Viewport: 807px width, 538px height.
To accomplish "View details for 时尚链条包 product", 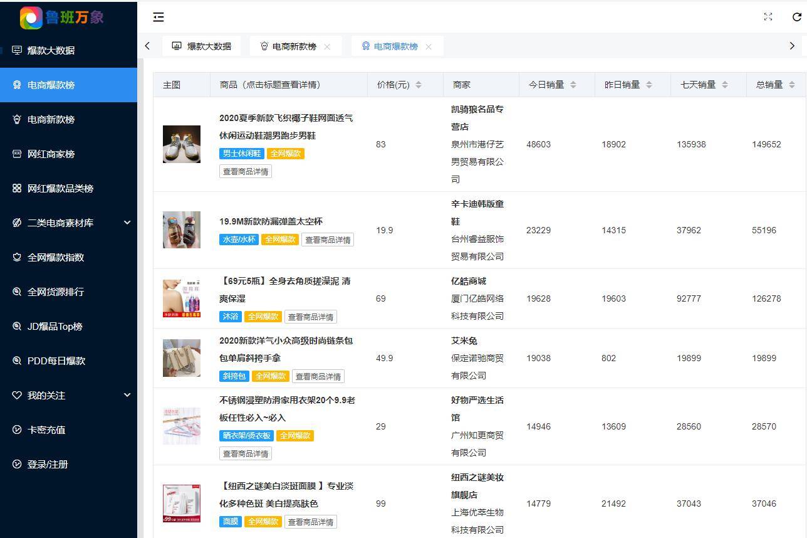I will (318, 376).
